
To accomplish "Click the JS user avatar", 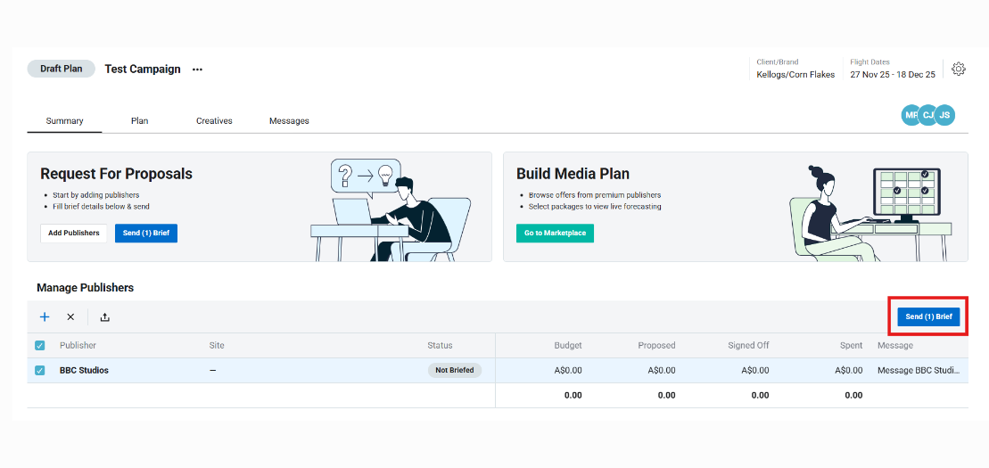I will coord(944,115).
